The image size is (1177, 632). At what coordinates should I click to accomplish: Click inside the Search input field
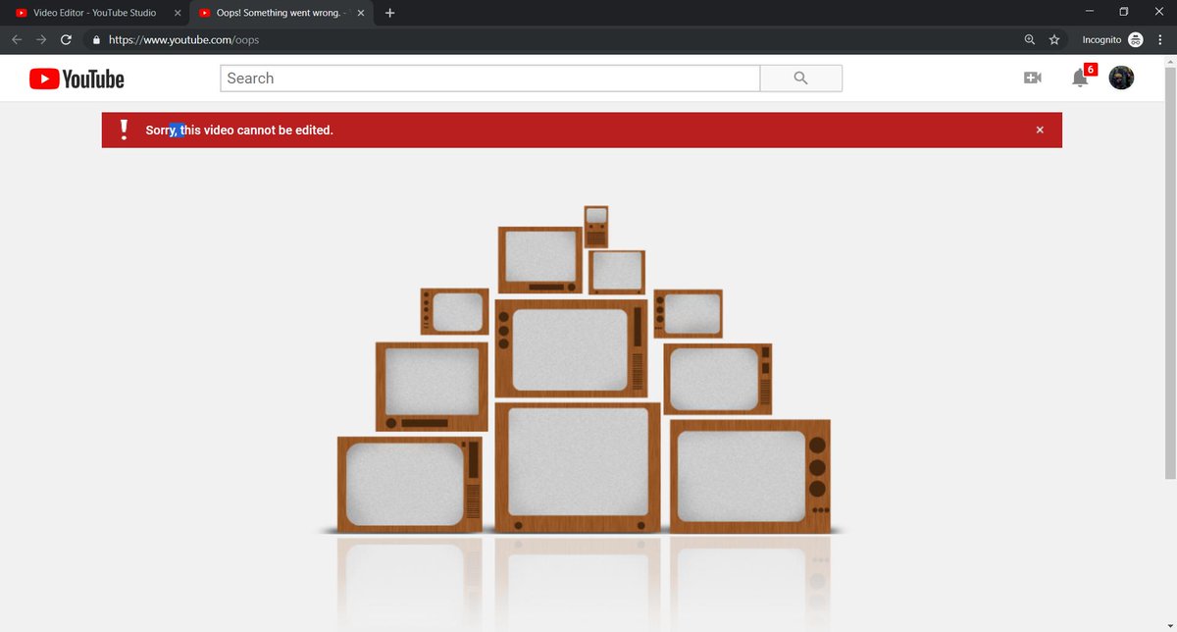[x=490, y=79]
